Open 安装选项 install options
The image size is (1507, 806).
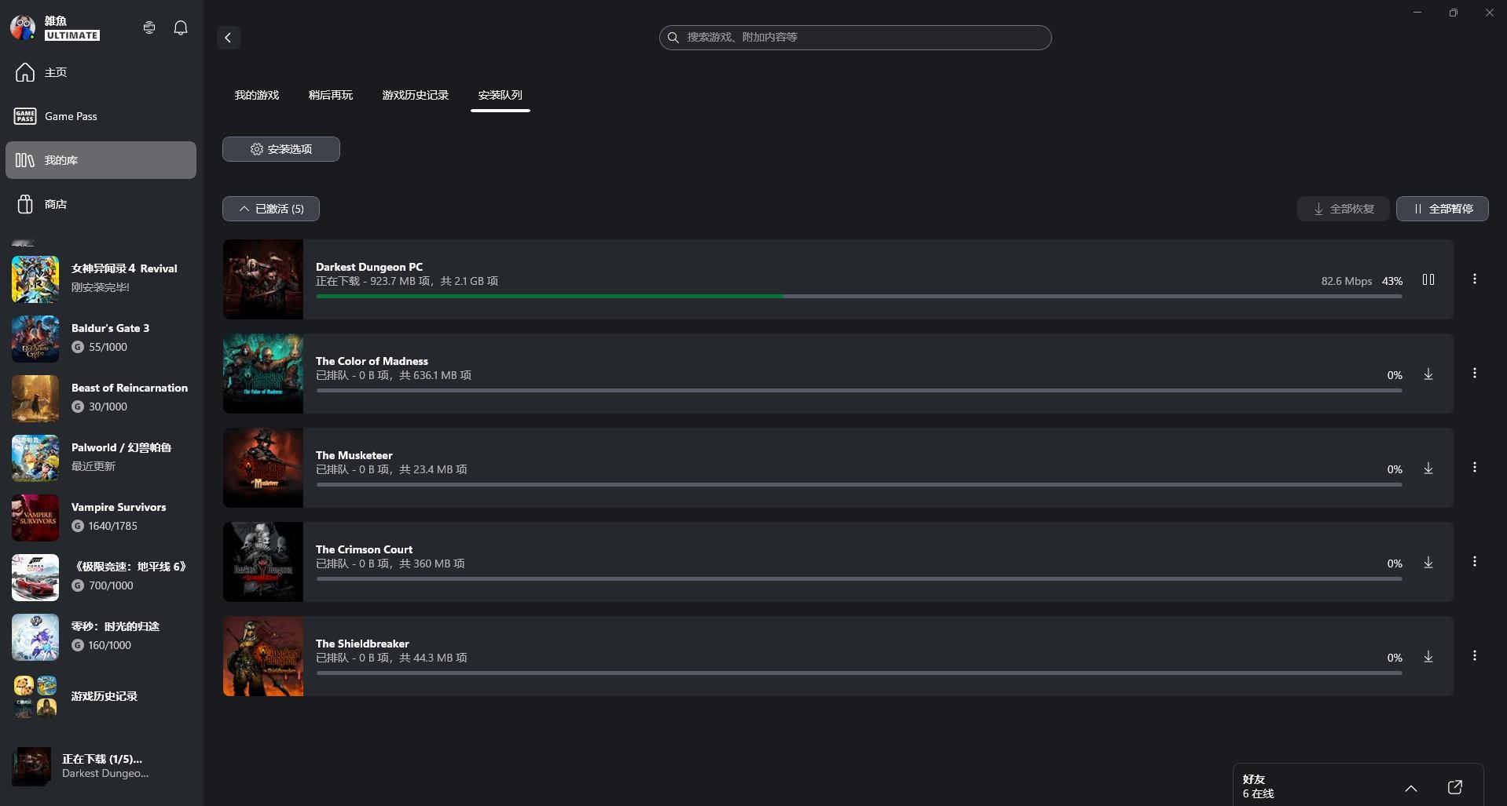[281, 149]
